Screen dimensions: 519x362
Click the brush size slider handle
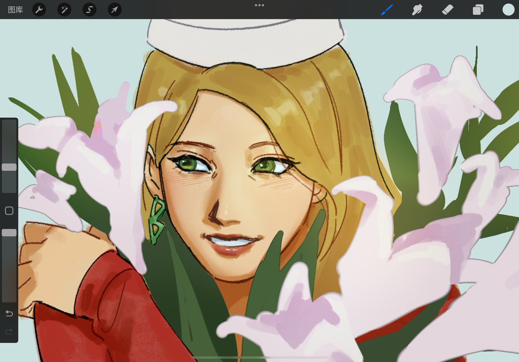9,167
